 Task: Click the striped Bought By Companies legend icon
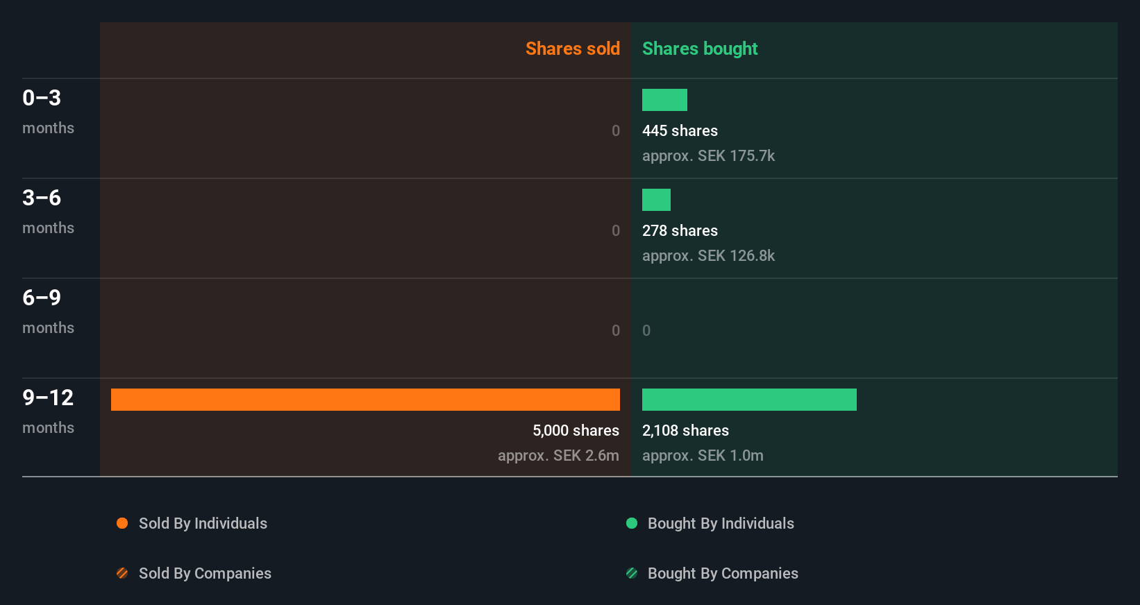point(632,573)
